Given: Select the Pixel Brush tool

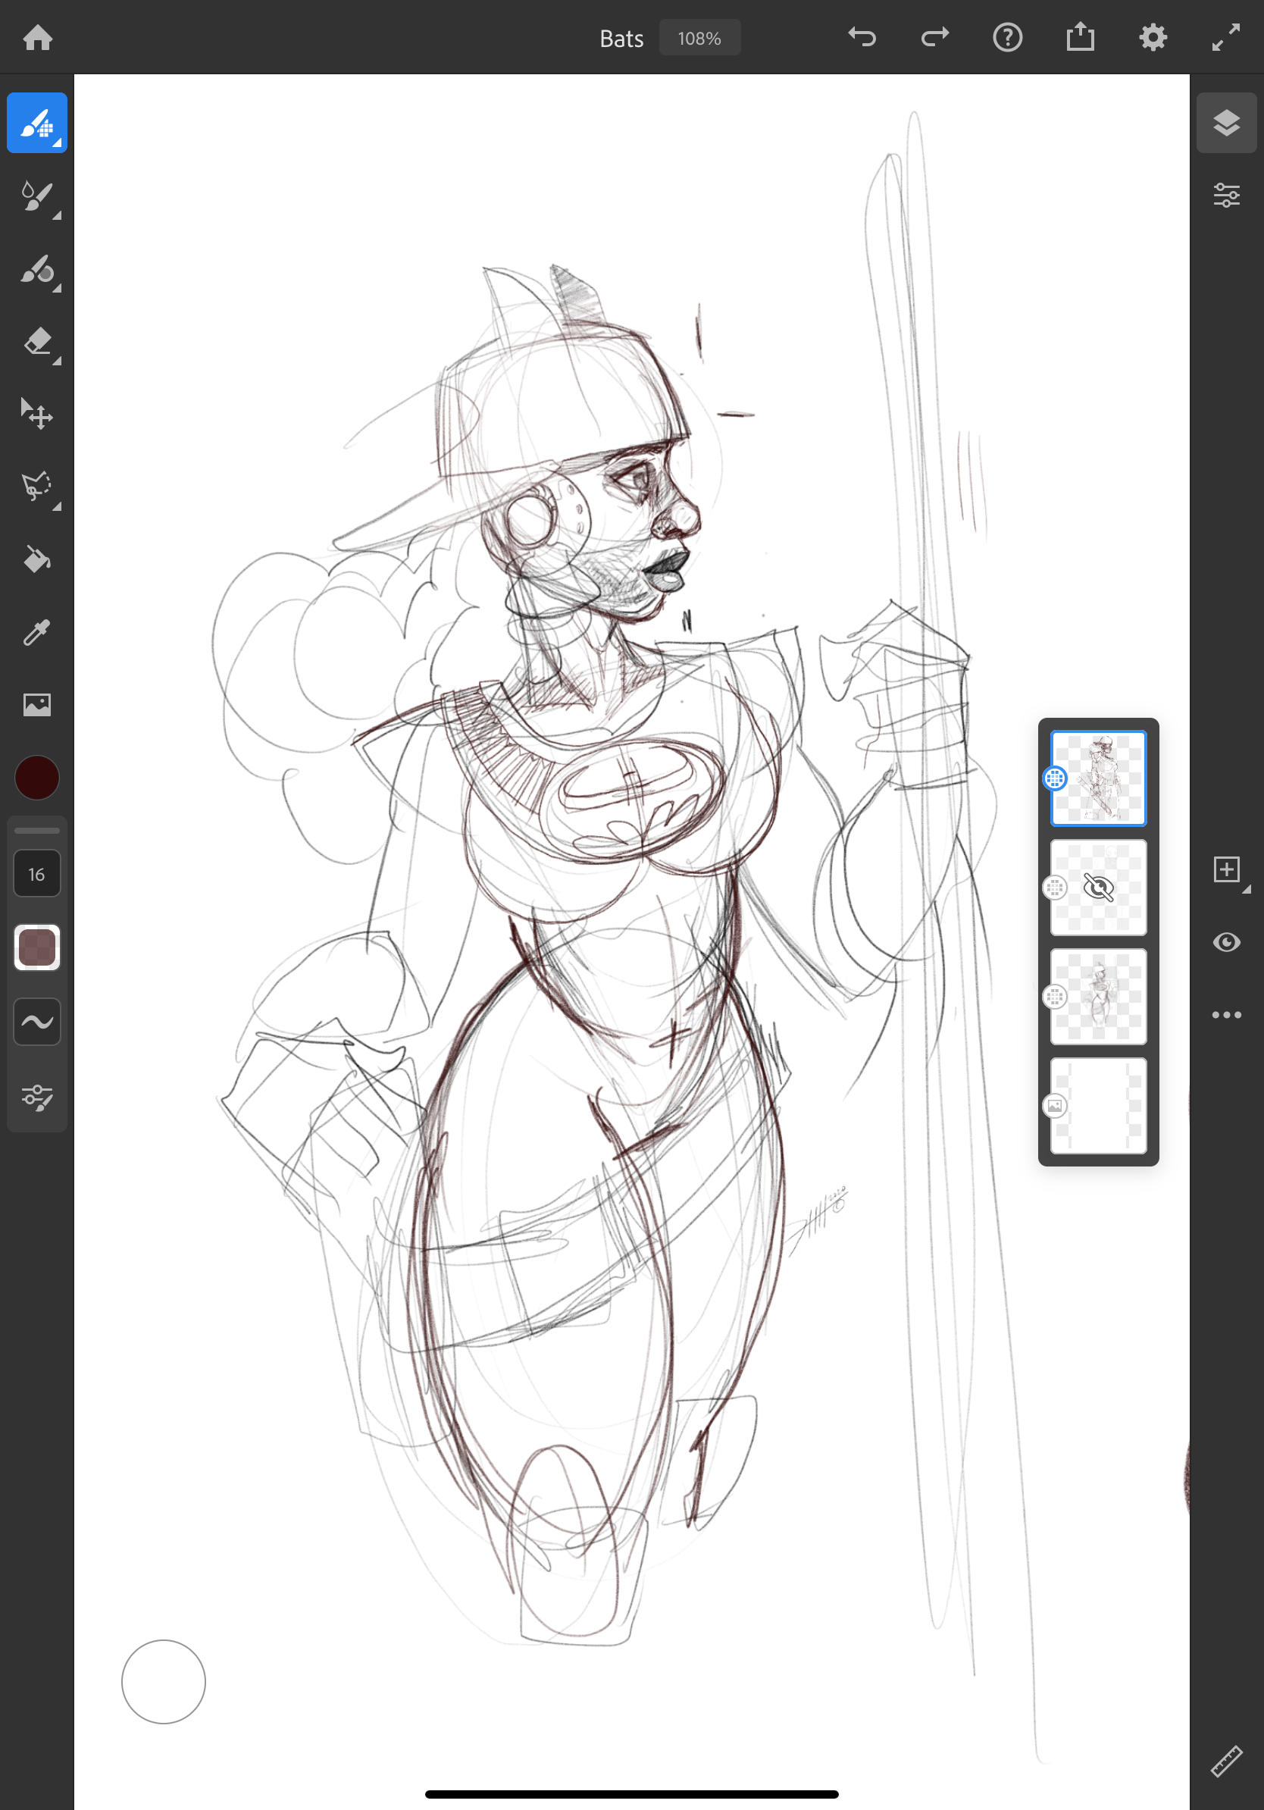Looking at the screenshot, I should click(37, 123).
